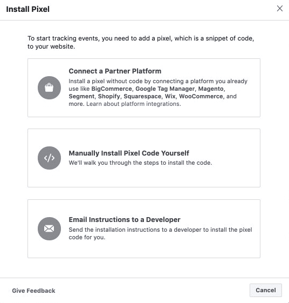Click the send installation instructions description
Viewport: 289px width, 303px height.
tap(160, 233)
